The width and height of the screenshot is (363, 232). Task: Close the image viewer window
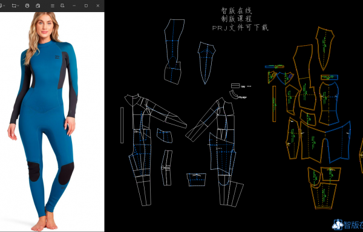[97, 6]
